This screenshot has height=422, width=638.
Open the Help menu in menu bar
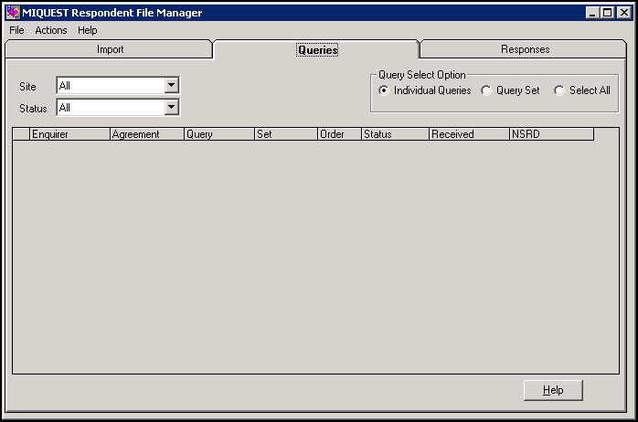87,30
